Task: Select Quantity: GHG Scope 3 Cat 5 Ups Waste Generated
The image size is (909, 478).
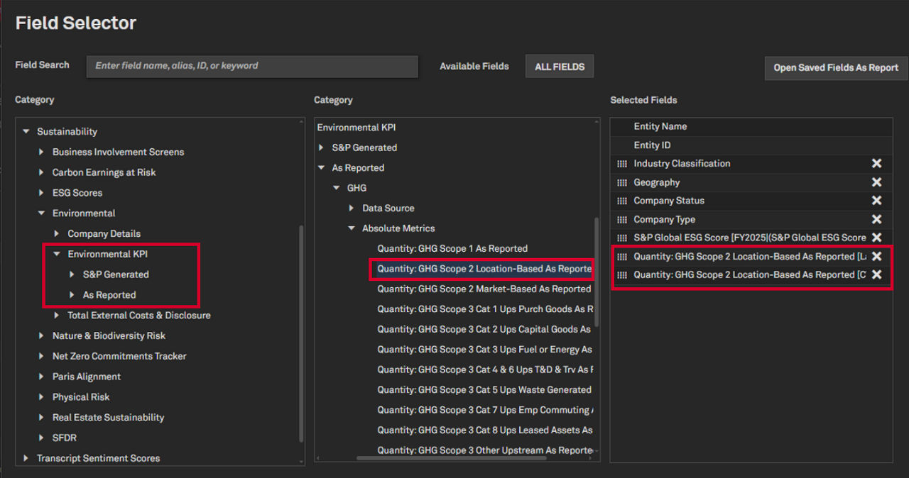Action: (484, 389)
